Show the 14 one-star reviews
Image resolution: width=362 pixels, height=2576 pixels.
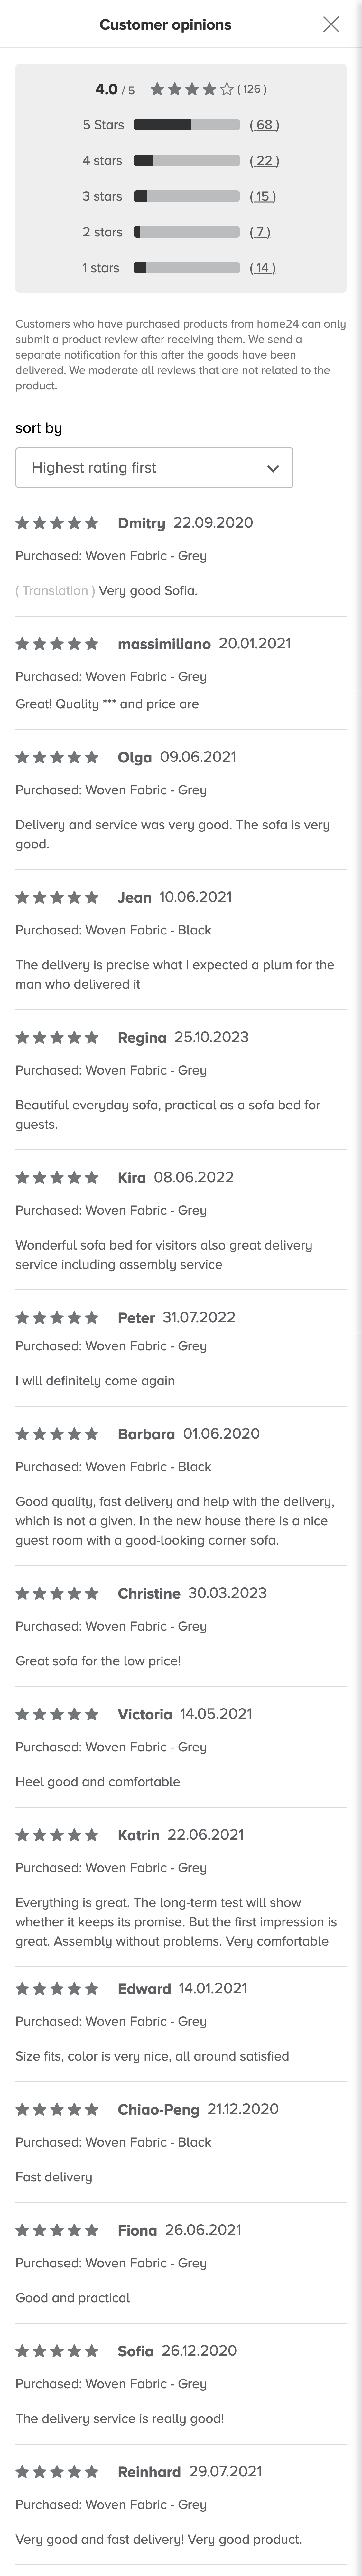[x=262, y=268]
